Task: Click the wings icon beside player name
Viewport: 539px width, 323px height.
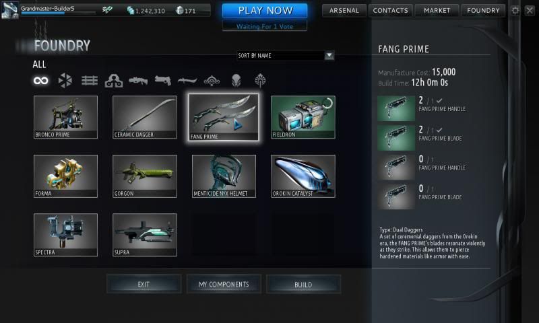Action: click(107, 10)
